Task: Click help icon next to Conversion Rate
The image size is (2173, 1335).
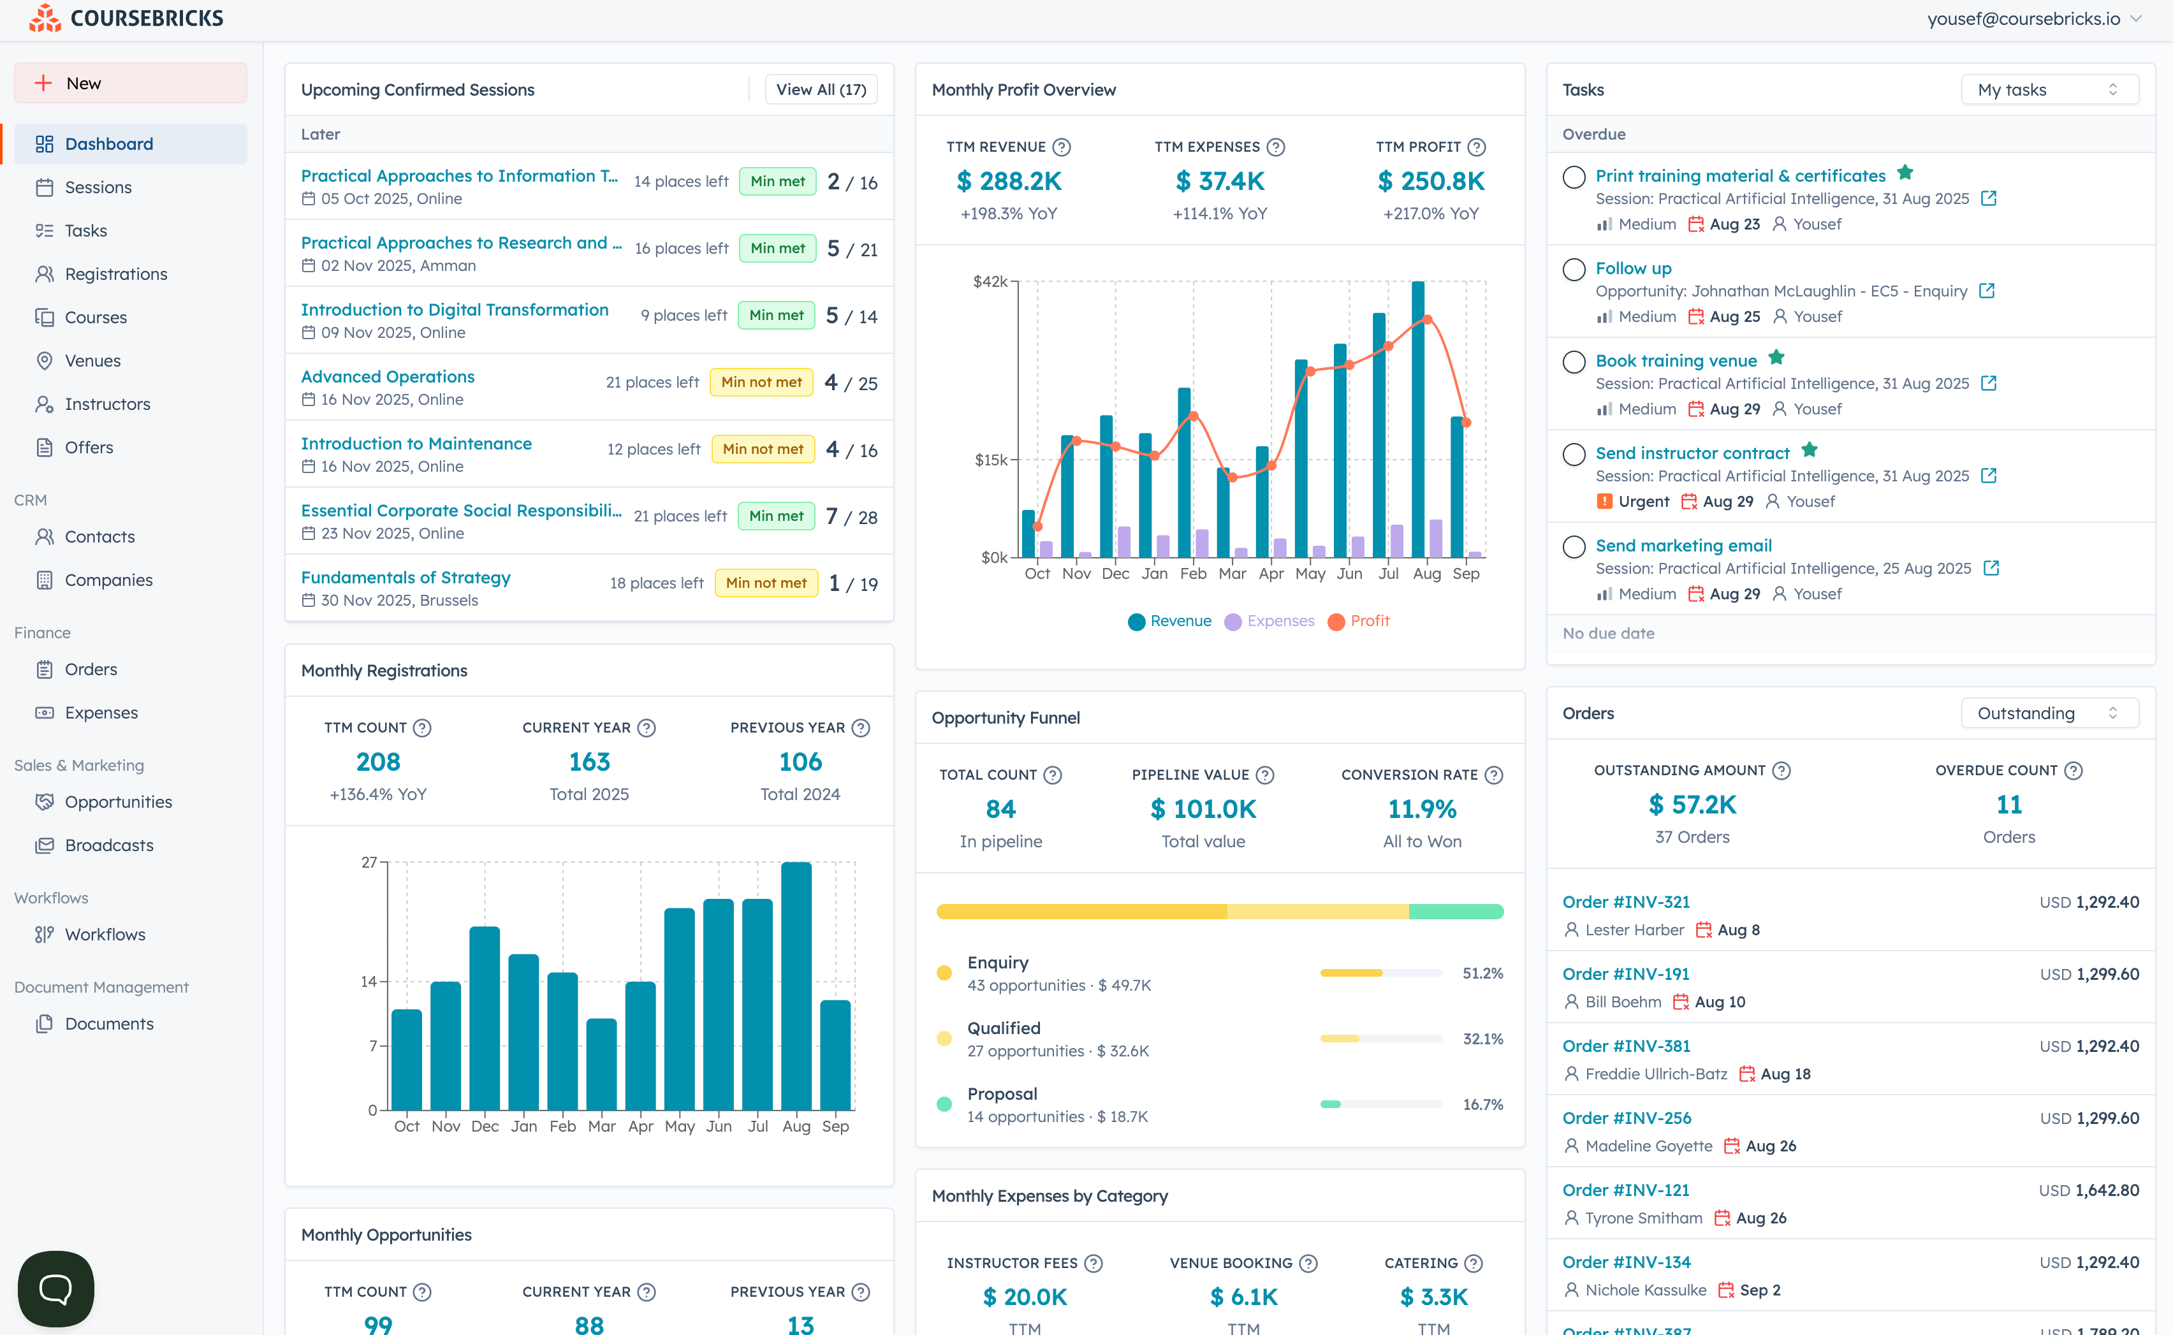Action: [x=1493, y=775]
